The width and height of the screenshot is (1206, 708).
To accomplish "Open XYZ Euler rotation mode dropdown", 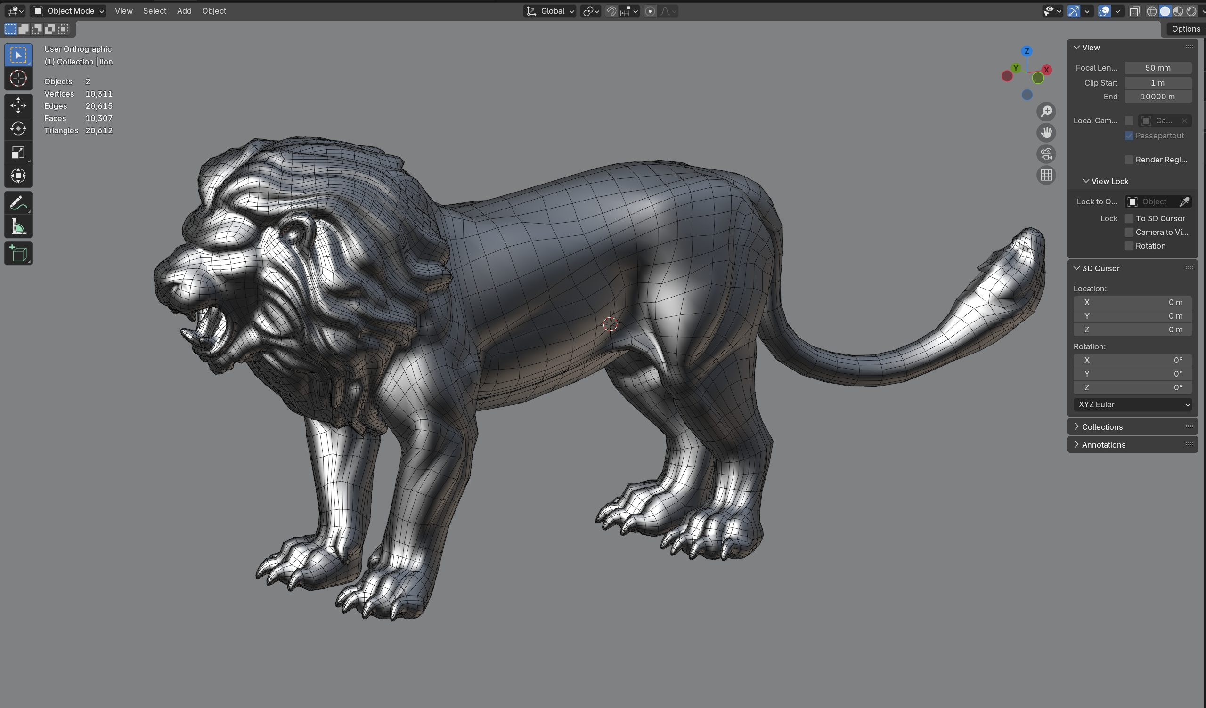I will (x=1133, y=405).
